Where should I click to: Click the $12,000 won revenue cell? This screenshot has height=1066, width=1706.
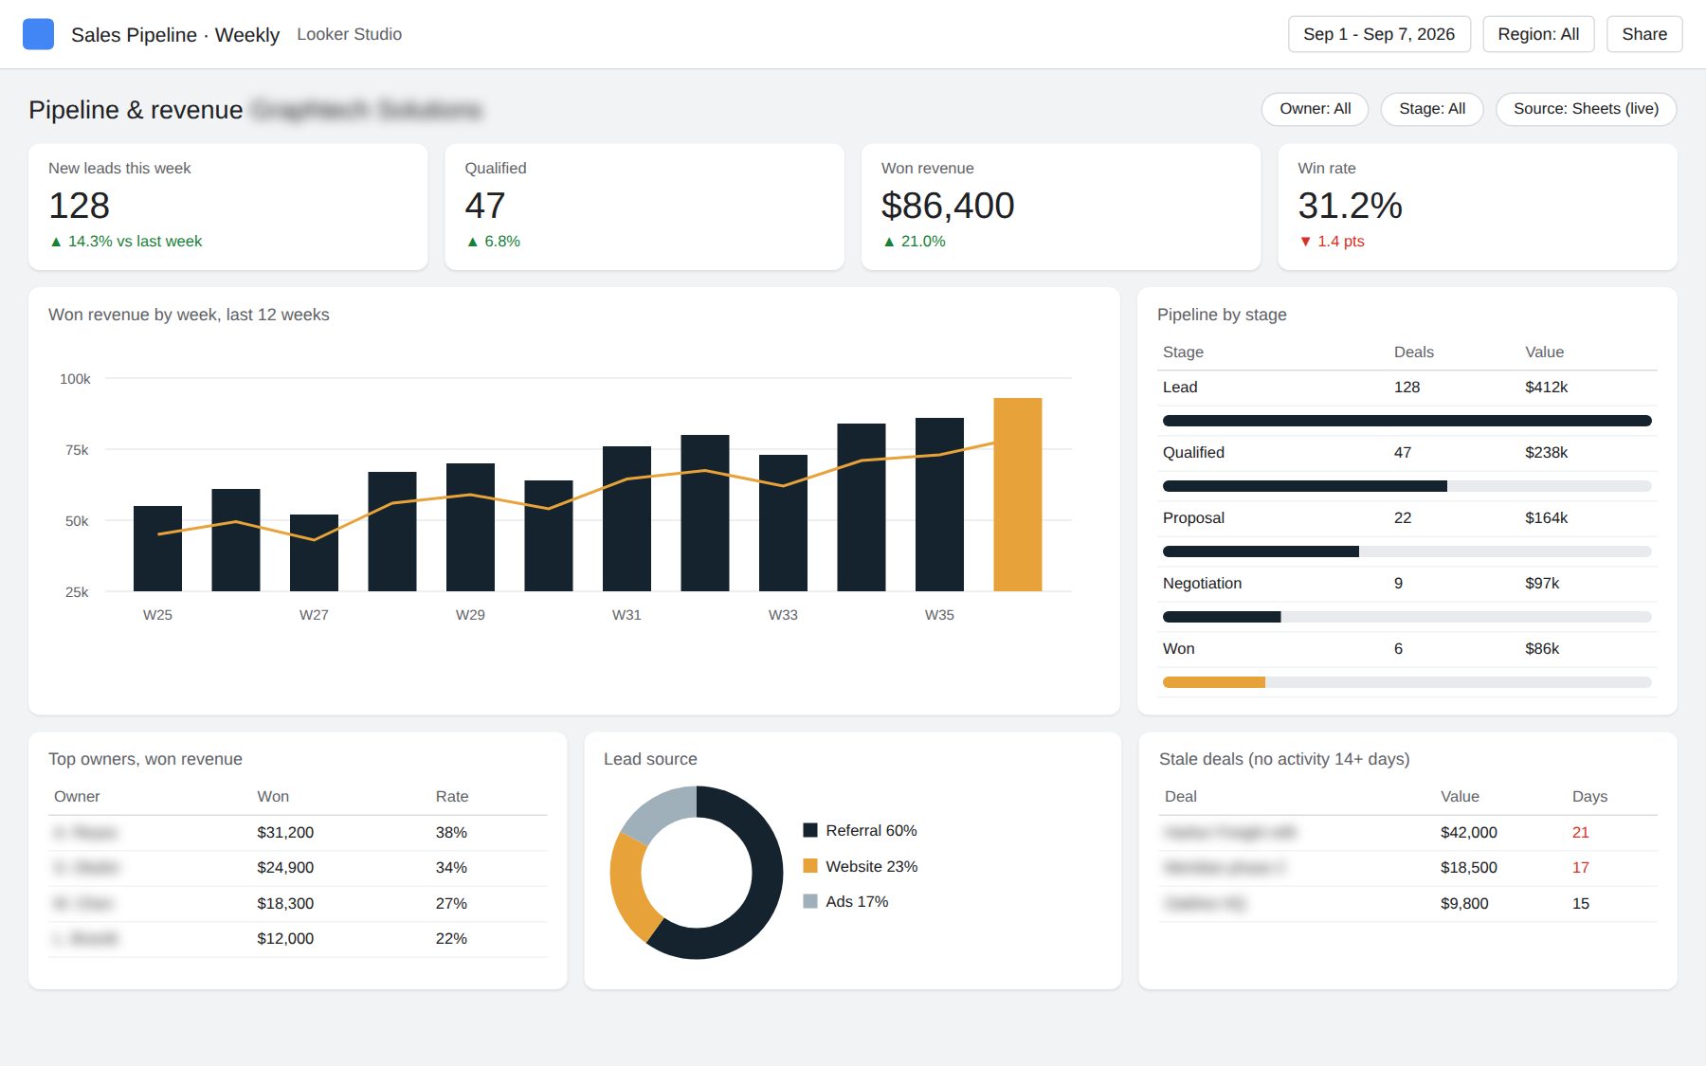285,939
